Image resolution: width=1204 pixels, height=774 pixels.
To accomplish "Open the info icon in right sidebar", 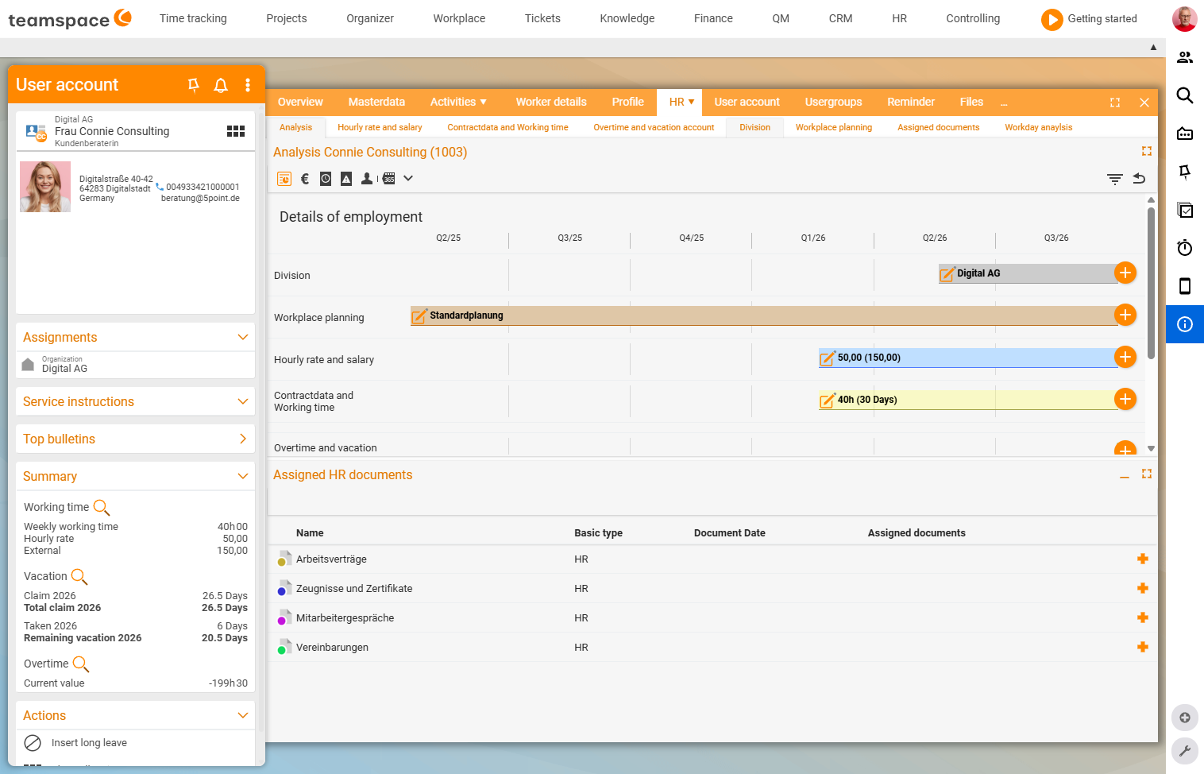I will point(1185,324).
